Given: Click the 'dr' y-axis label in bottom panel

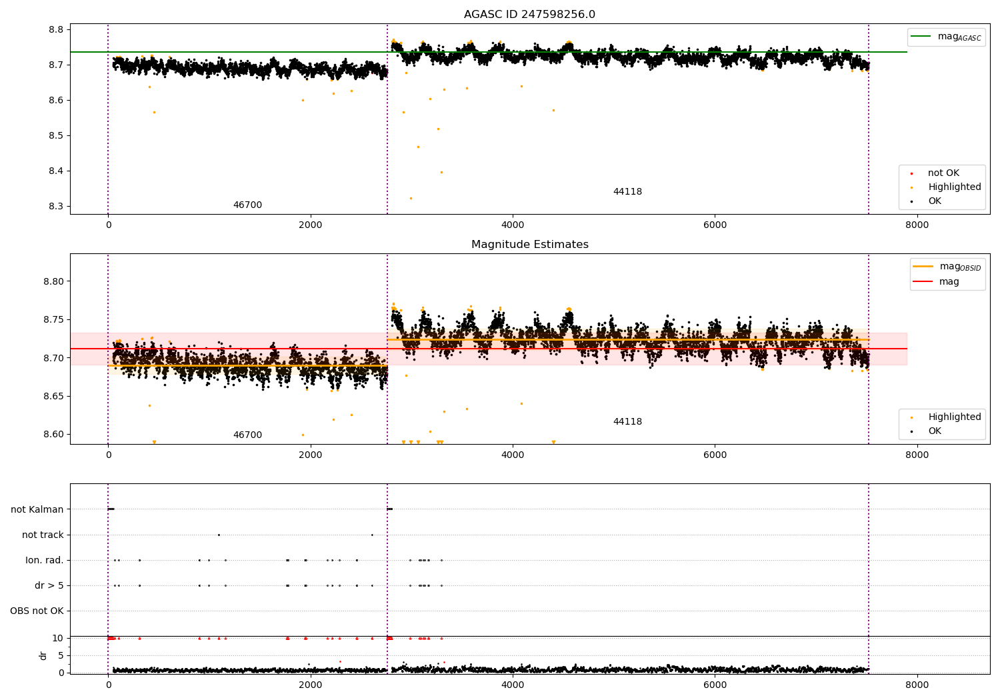Looking at the screenshot, I should coord(43,656).
